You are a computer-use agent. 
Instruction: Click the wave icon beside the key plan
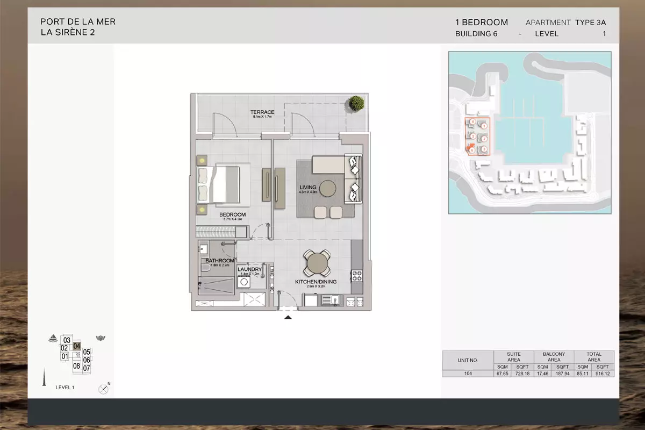(101, 338)
